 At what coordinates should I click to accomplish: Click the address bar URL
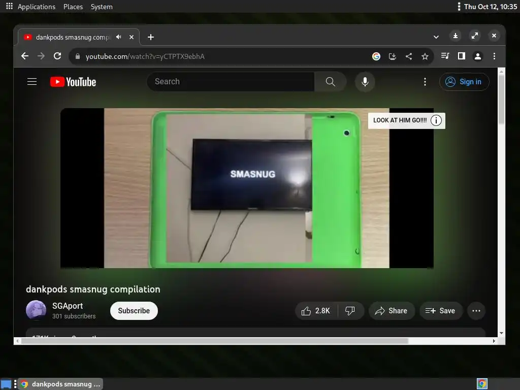click(x=145, y=56)
